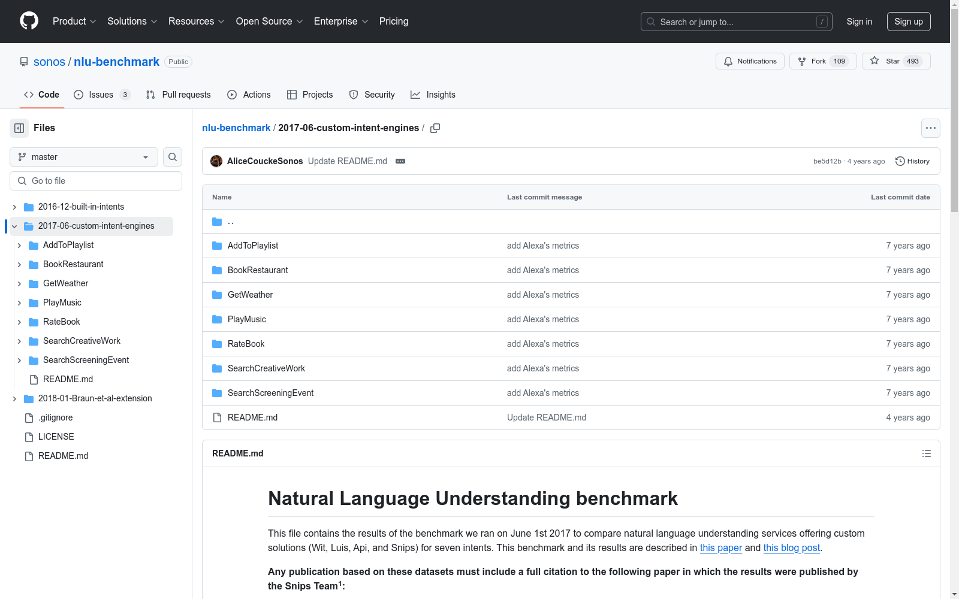
Task: Click the BookRestaurant folder icon in table
Action: point(217,270)
